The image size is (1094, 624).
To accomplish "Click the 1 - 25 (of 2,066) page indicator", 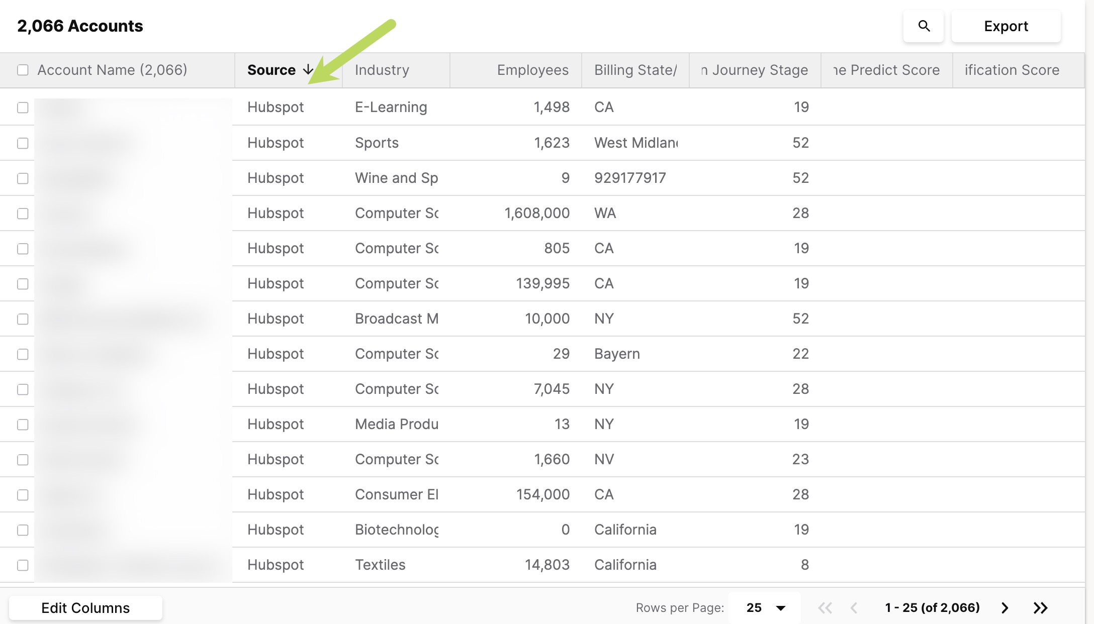I will coord(933,608).
